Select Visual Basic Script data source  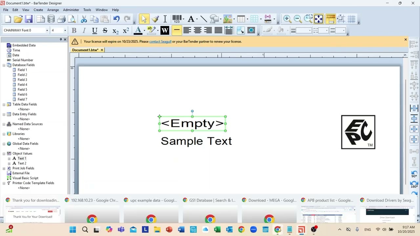[x=25, y=178]
